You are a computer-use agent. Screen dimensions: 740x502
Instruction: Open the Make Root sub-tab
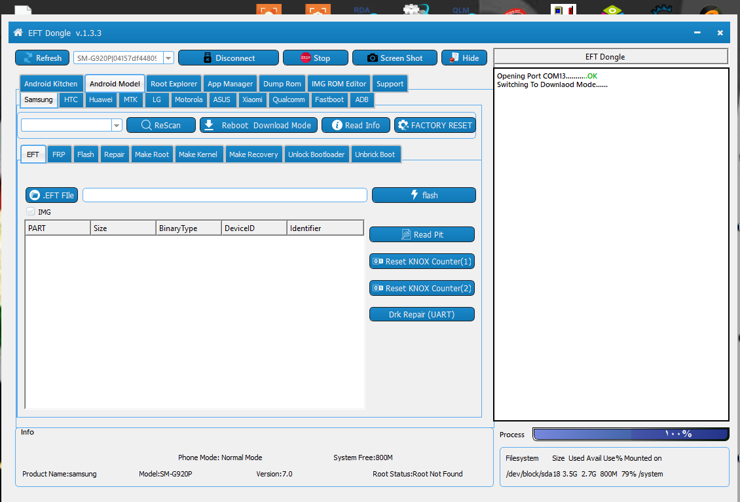coord(152,154)
